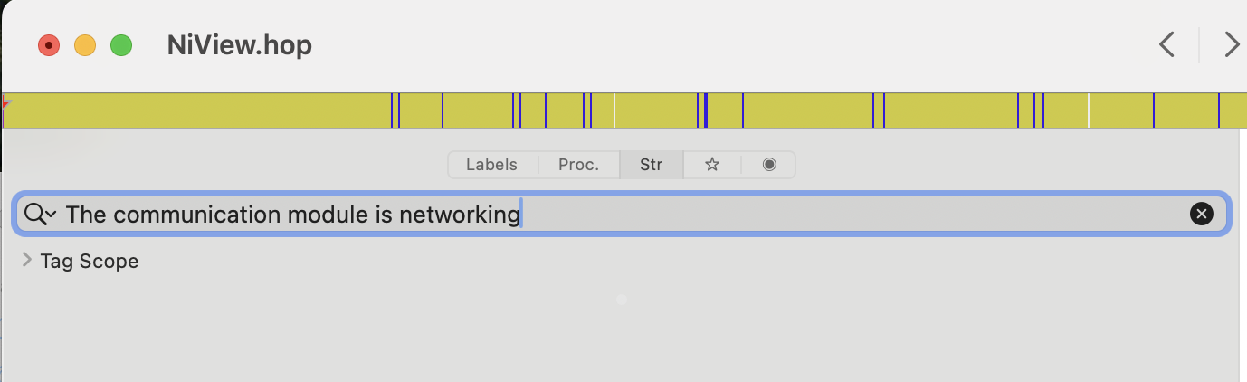Go back with the left chevron arrow
Image resolution: width=1247 pixels, height=382 pixels.
[1167, 44]
